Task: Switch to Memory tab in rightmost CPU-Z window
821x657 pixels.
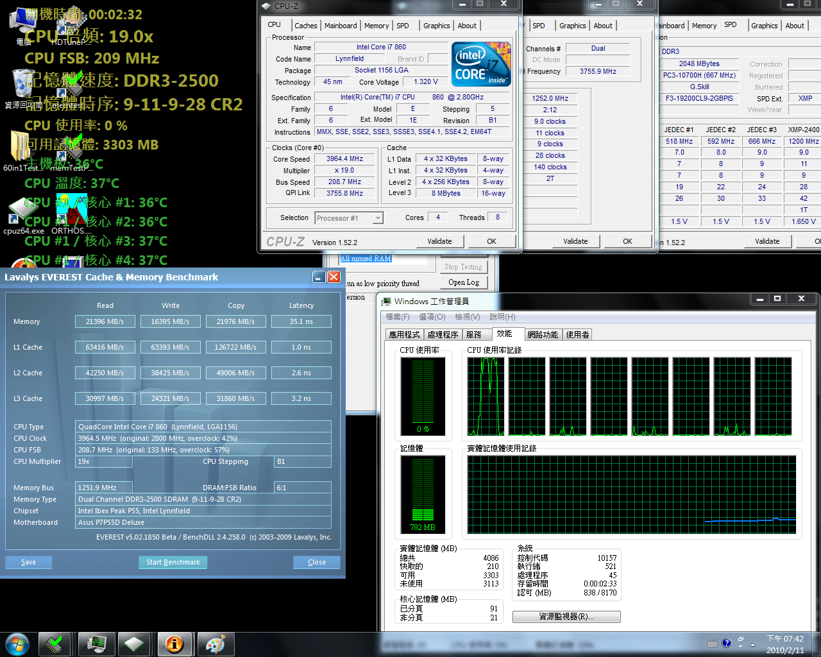Action: pyautogui.click(x=704, y=26)
